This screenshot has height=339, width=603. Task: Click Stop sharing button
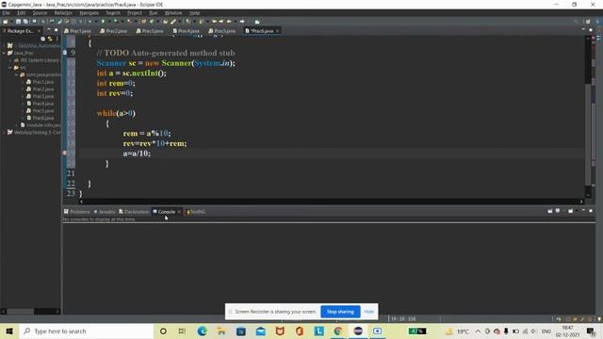(x=340, y=312)
